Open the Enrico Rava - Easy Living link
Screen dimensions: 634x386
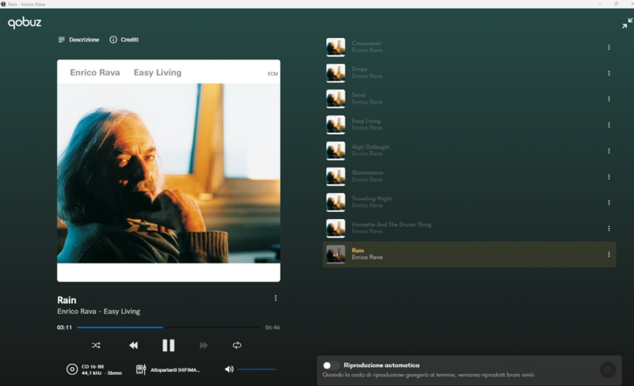[x=98, y=312]
